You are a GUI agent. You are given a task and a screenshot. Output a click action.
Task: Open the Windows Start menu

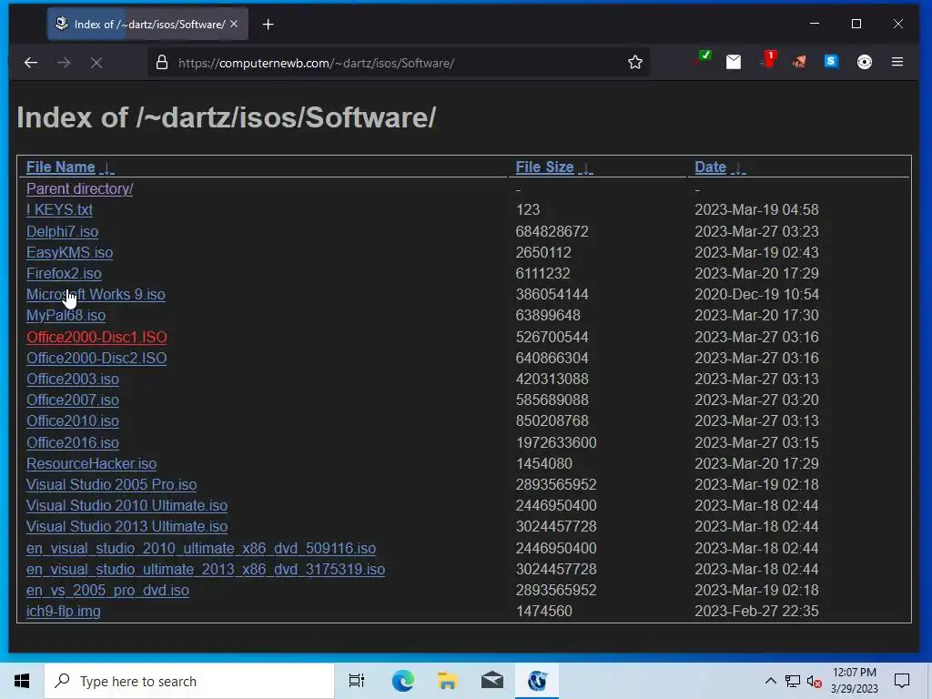point(22,681)
